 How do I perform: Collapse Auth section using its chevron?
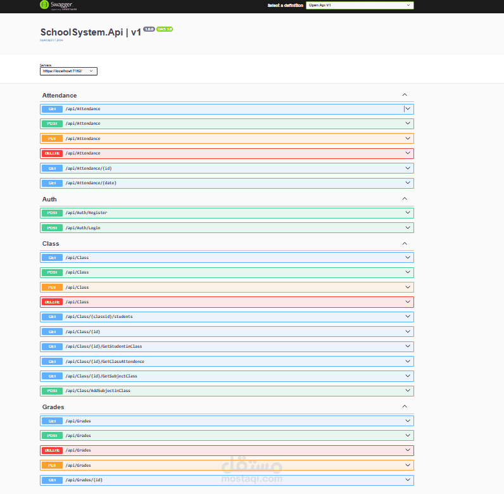pyautogui.click(x=405, y=199)
